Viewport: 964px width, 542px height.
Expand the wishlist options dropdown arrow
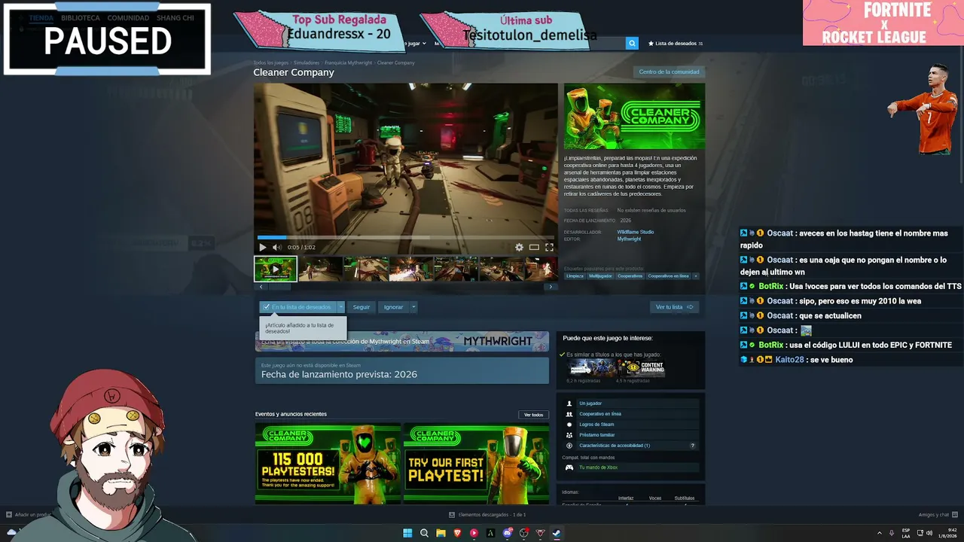click(x=341, y=307)
